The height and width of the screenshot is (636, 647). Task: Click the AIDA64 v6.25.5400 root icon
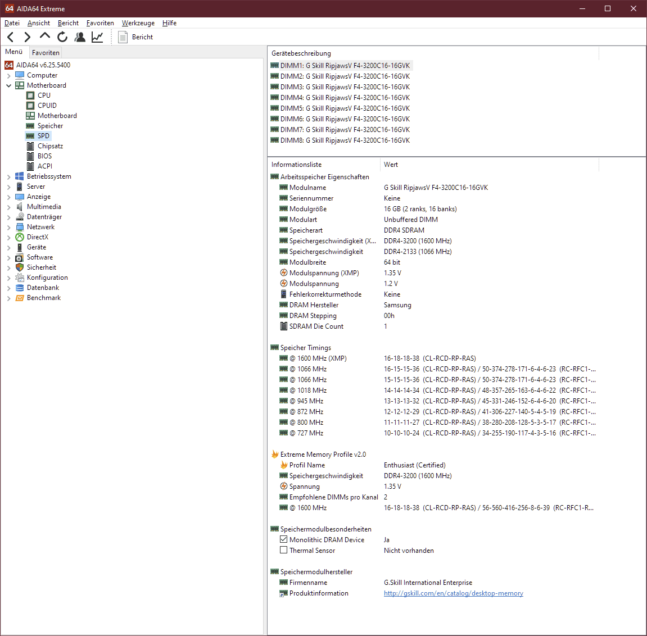click(x=8, y=65)
